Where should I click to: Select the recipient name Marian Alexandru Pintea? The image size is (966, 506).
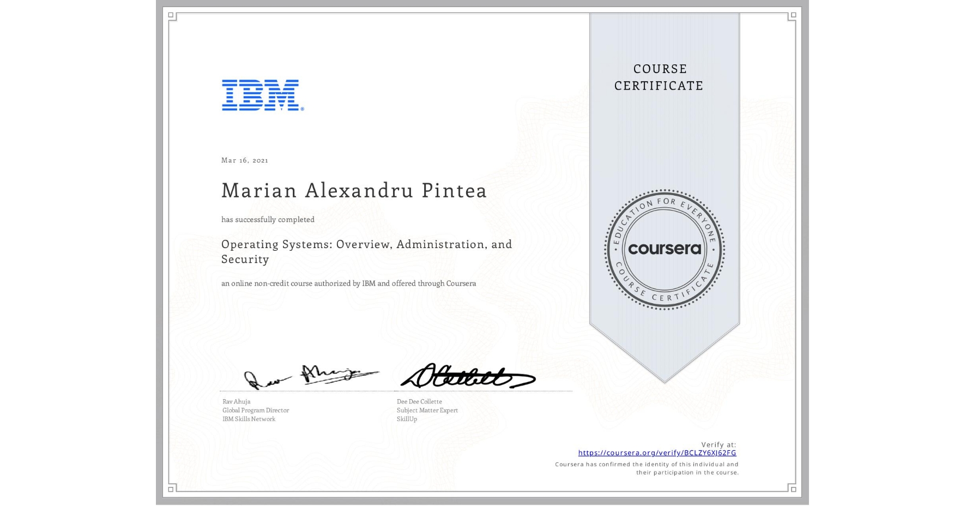coord(353,191)
